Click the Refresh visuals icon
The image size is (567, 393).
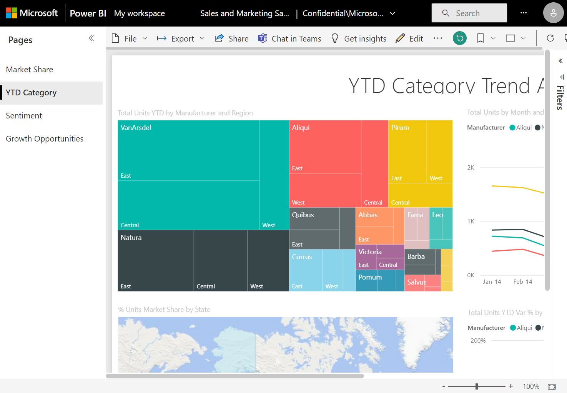click(550, 38)
